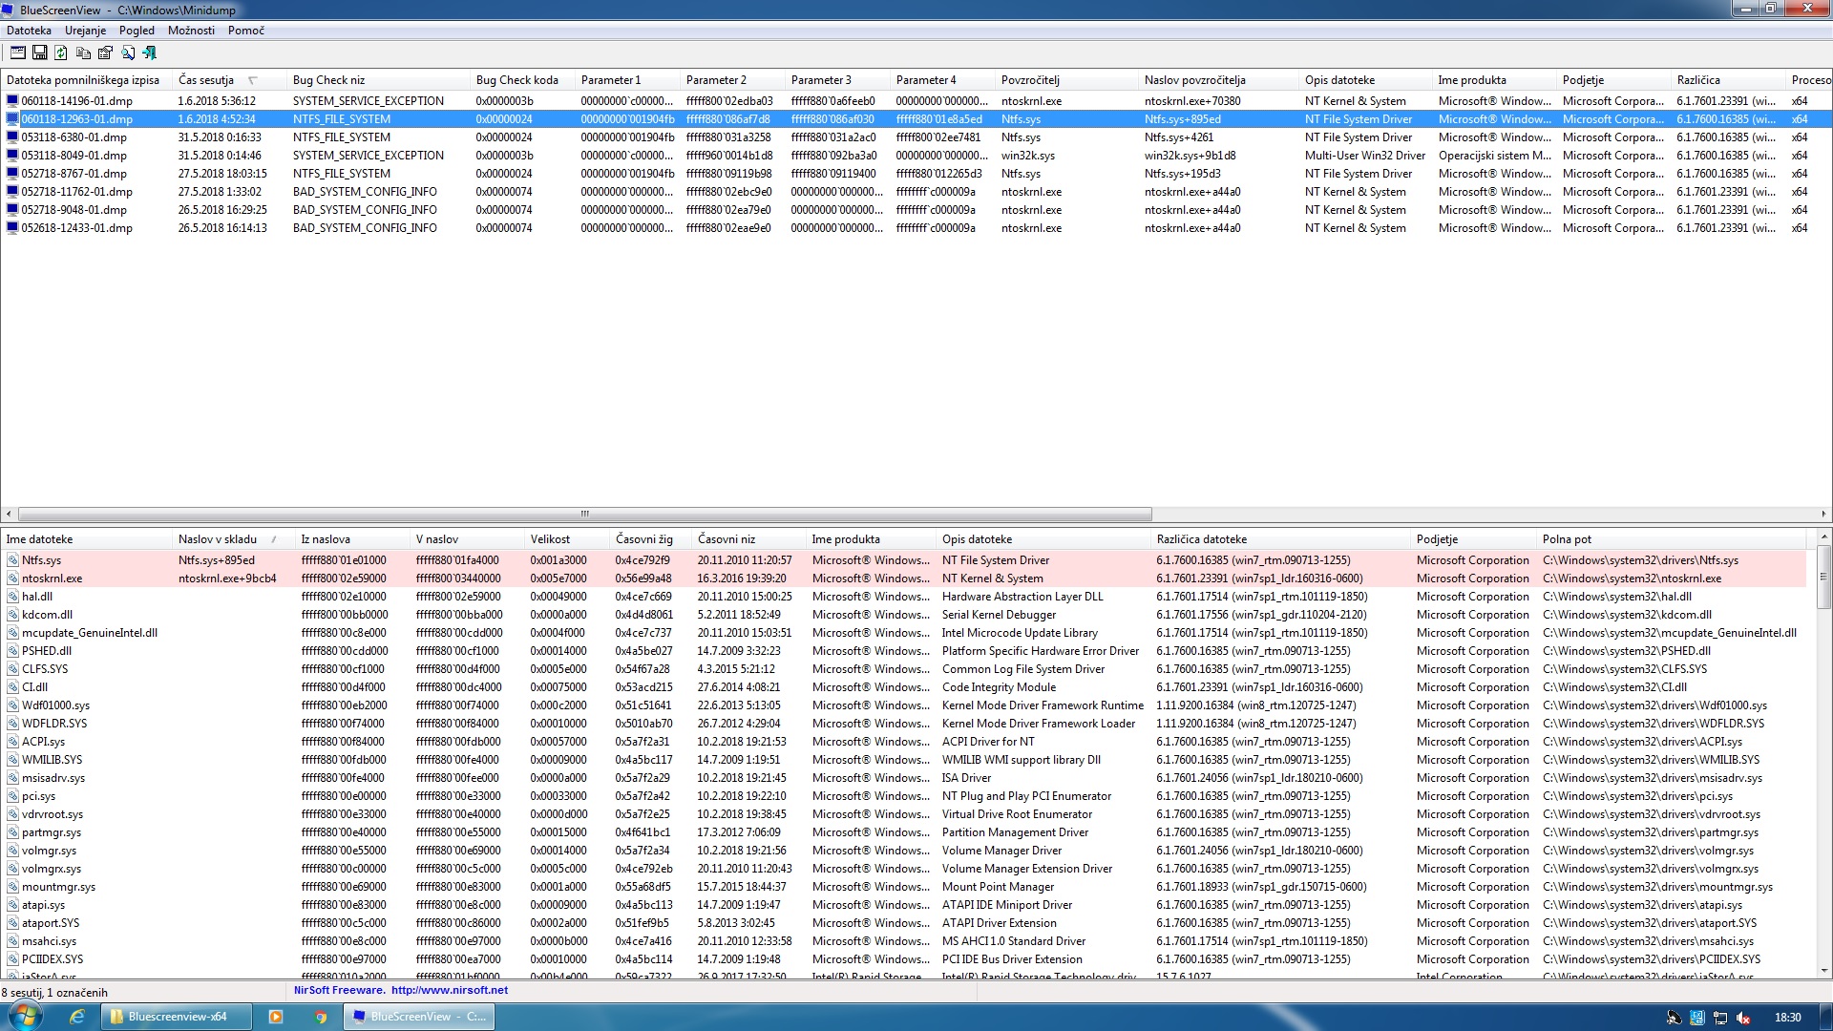The width and height of the screenshot is (1833, 1031).
Task: Sort lower pane by Naslov v skladu
Action: click(233, 539)
